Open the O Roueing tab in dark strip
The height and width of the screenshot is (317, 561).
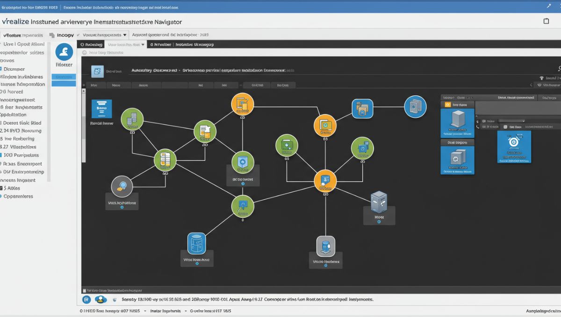click(92, 44)
